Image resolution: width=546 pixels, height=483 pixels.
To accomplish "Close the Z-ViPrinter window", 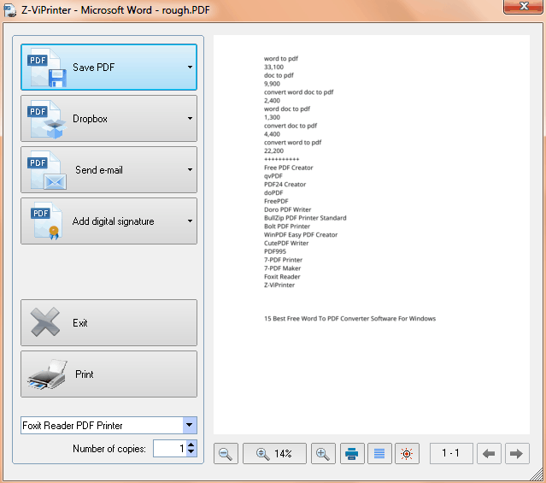I will pos(523,6).
